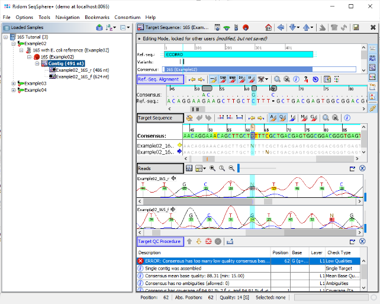This screenshot has width=380, height=304.
Task: Jump to the next variant with the yellow right arrow in Ref.-Seq. toolbar
Action: tap(201, 79)
